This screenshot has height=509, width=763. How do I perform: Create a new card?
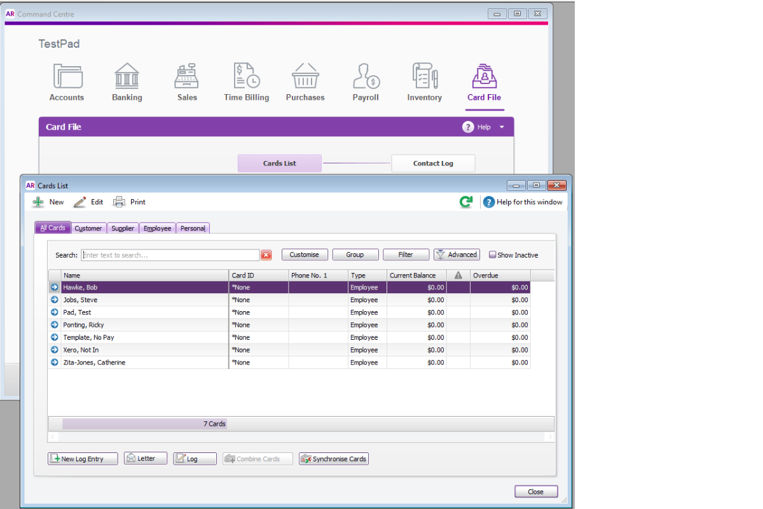47,202
